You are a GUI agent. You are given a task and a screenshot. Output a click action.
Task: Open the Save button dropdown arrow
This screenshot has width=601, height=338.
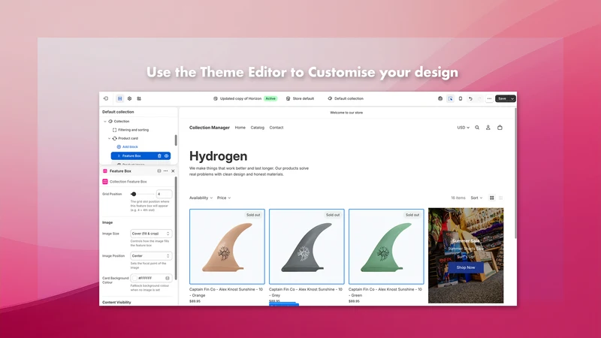512,98
